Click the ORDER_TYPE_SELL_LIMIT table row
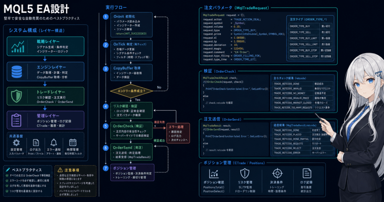The image size is (384, 202). [x=310, y=44]
